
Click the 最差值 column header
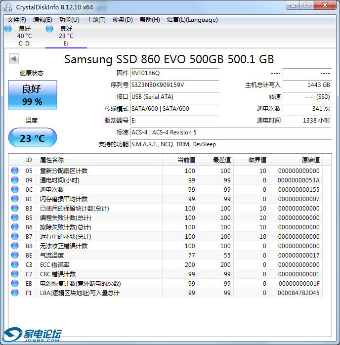tap(216, 160)
